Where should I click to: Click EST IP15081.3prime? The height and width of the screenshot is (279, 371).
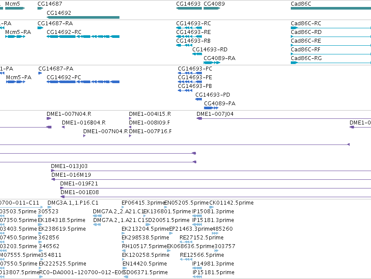point(197,216)
